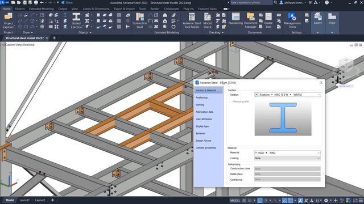
Task: Click the customization menu icon in status bar
Action: click(x=361, y=200)
